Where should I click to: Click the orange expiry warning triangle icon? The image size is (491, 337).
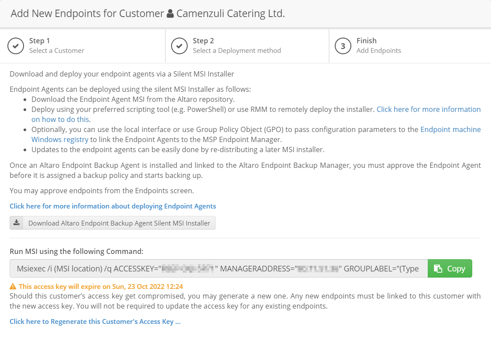pos(13,287)
